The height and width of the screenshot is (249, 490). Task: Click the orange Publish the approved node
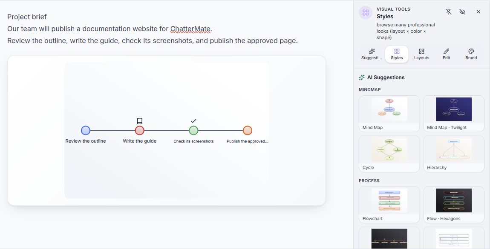[x=248, y=130]
